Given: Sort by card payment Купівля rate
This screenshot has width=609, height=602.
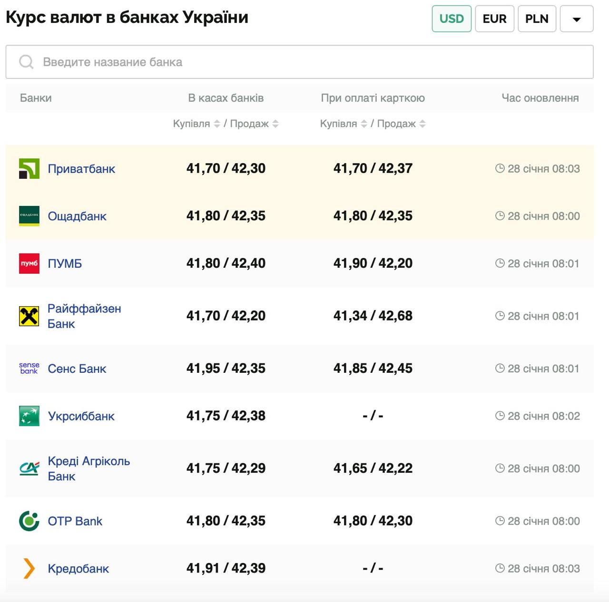Looking at the screenshot, I should point(364,124).
